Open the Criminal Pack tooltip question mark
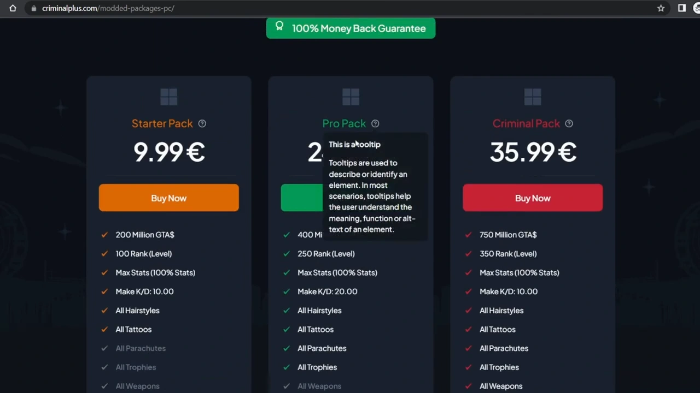700x393 pixels. [x=569, y=123]
